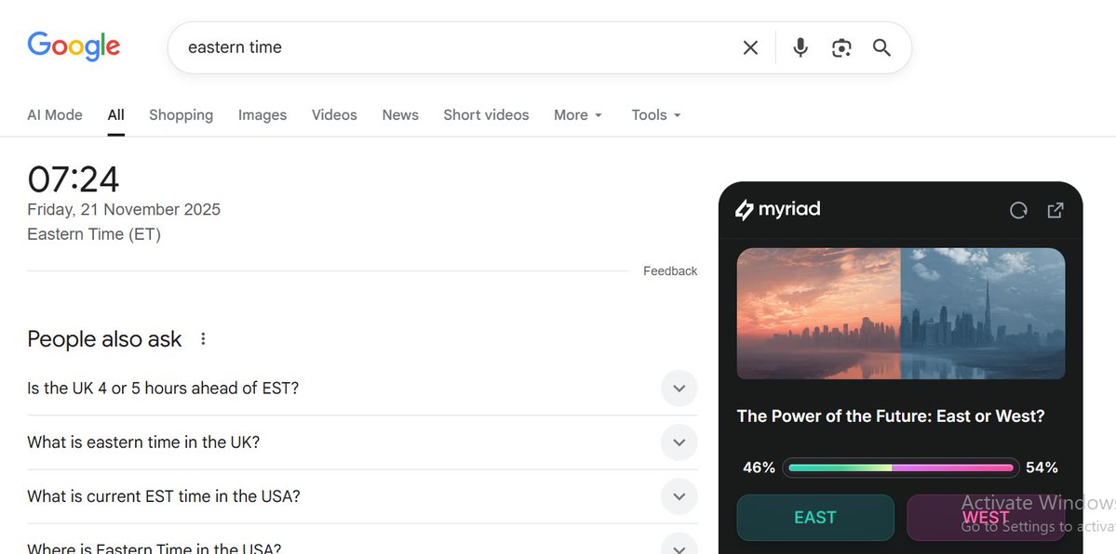This screenshot has height=554, width=1116.
Task: Vote EAST in the Myriad poll
Action: (x=814, y=517)
